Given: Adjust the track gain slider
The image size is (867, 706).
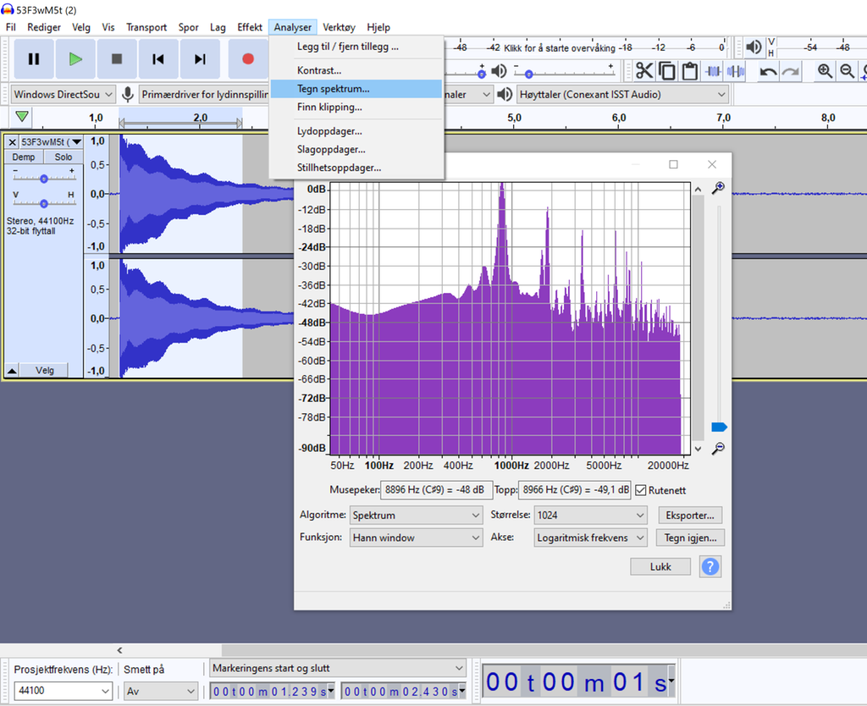Looking at the screenshot, I should point(43,178).
